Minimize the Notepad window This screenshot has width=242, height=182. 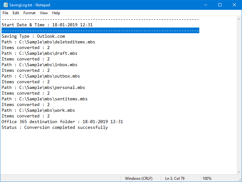tap(205, 5)
